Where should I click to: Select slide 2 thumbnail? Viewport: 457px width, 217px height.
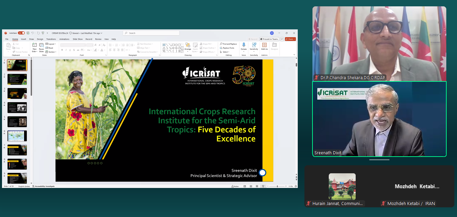tap(17, 79)
